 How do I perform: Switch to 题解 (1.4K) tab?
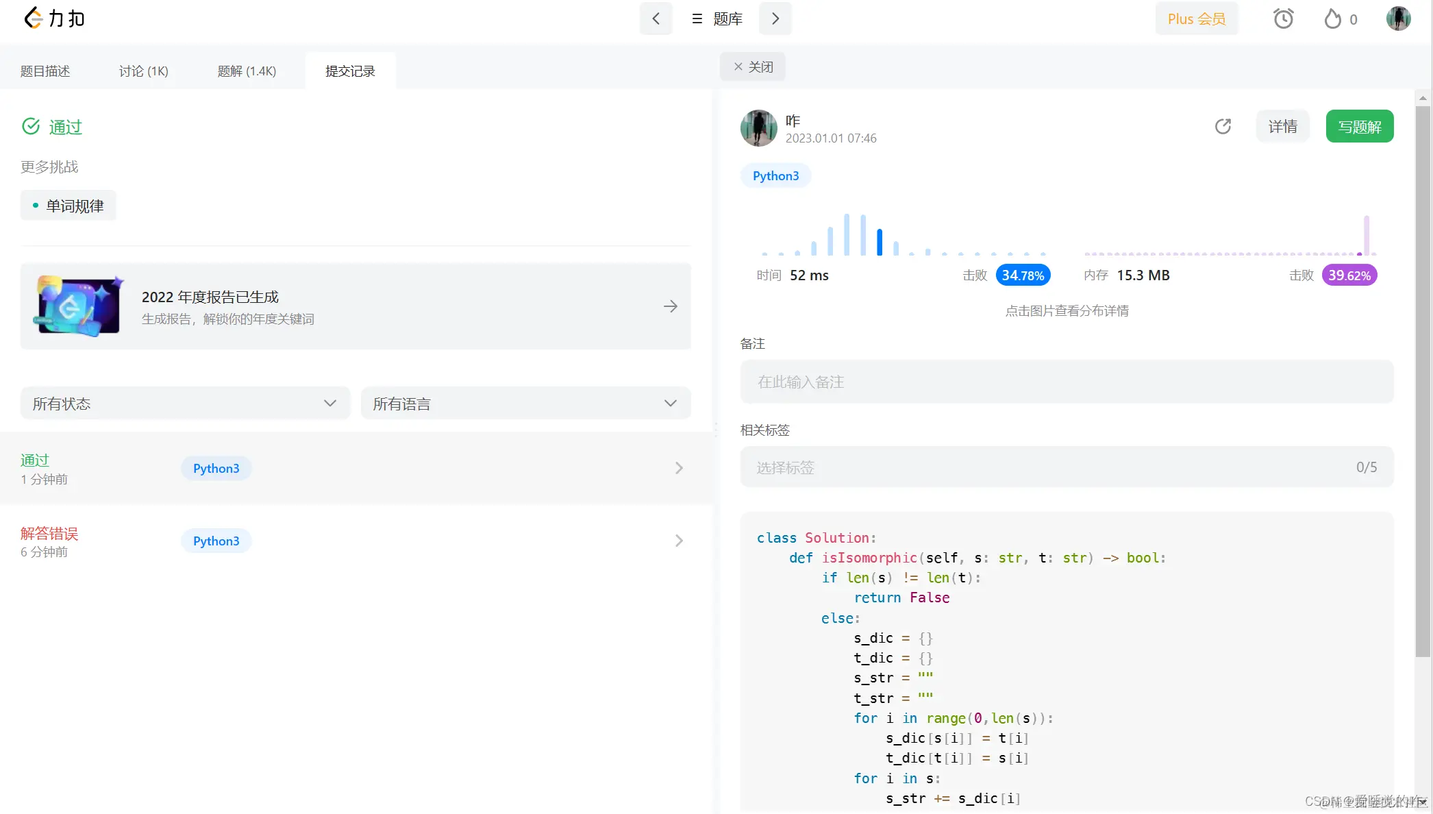(x=247, y=71)
